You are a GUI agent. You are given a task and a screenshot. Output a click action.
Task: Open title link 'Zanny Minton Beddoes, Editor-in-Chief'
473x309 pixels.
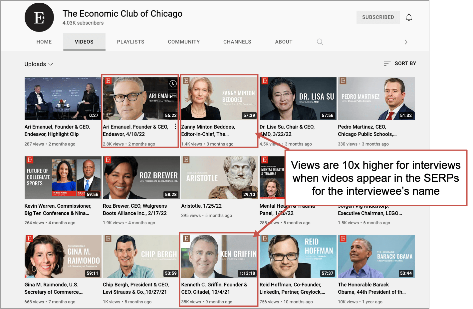point(208,131)
